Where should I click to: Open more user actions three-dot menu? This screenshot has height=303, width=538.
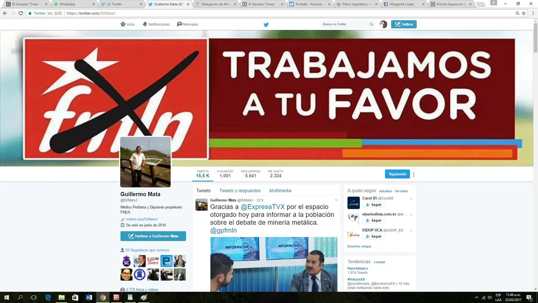414,175
